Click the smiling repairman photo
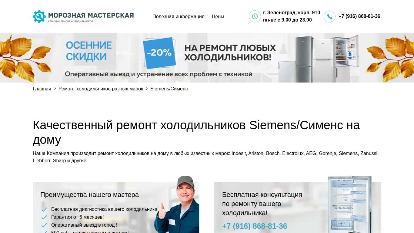This screenshot has width=414, height=233. point(177,204)
